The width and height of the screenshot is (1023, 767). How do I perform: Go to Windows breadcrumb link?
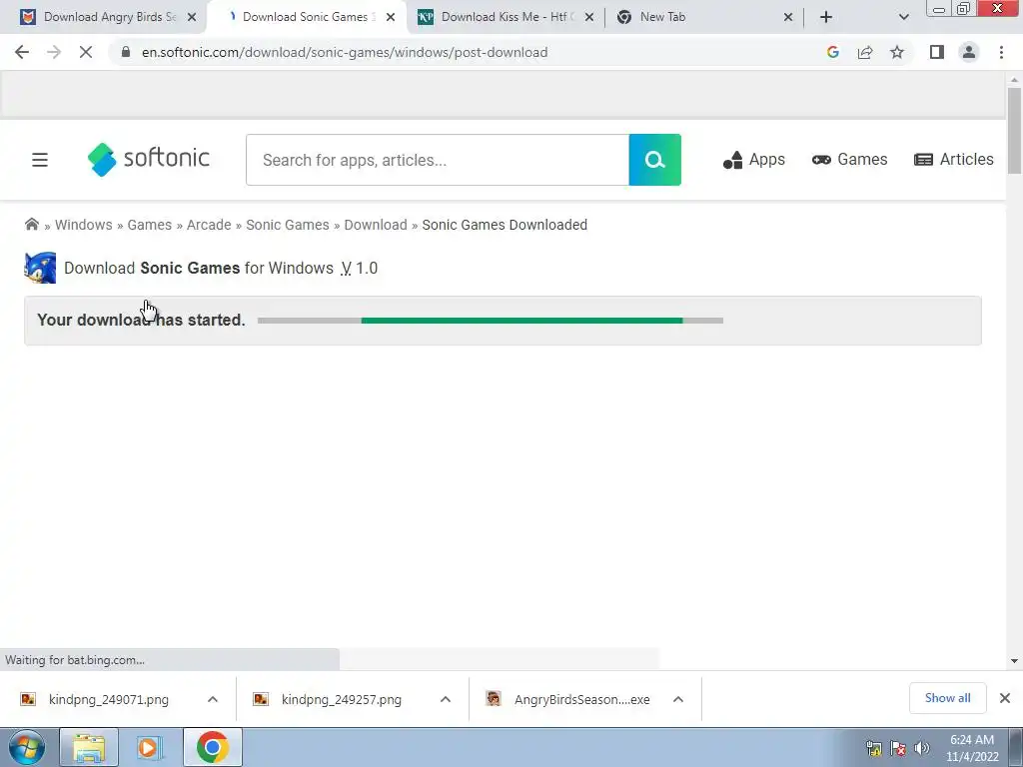84,225
